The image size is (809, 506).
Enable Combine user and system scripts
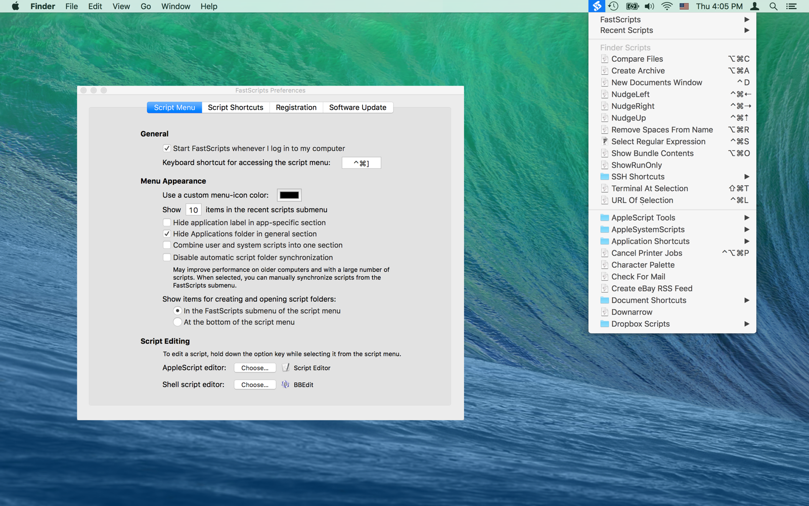click(167, 245)
